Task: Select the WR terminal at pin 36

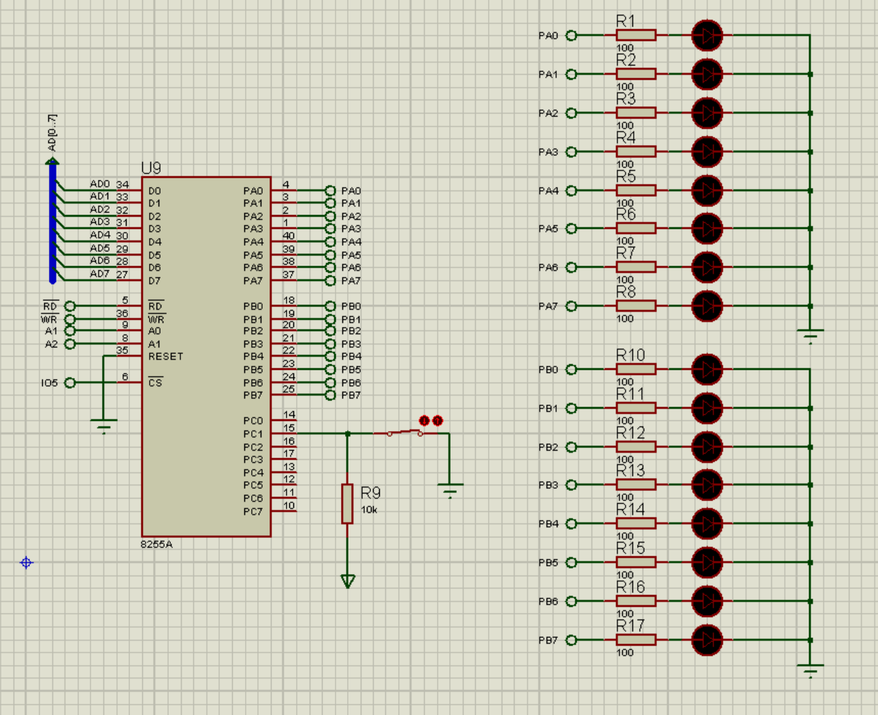Action: coord(70,319)
